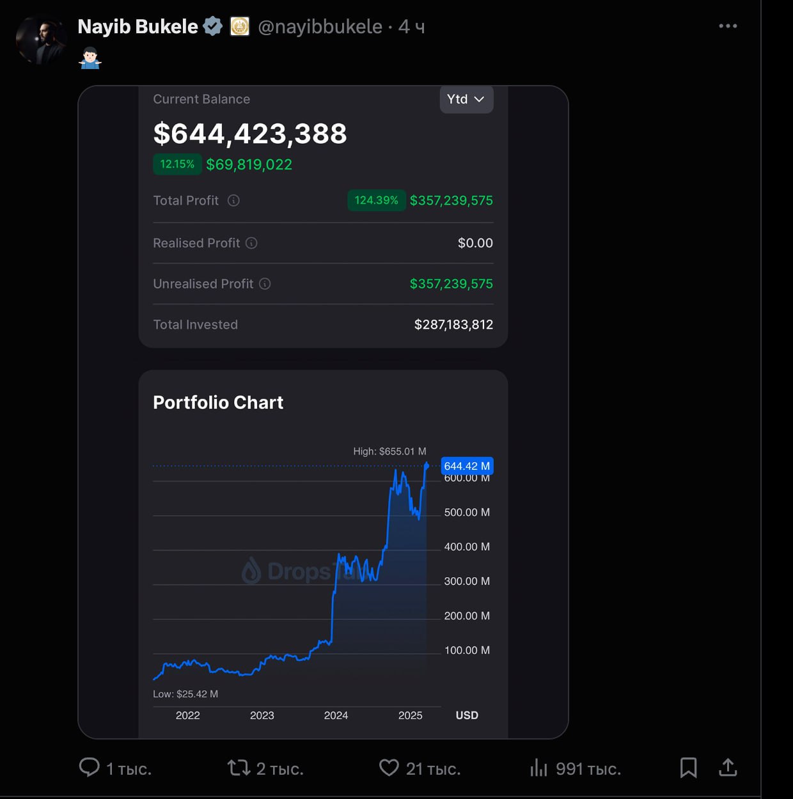Open the share upload icon
The height and width of the screenshot is (799, 793).
[728, 767]
